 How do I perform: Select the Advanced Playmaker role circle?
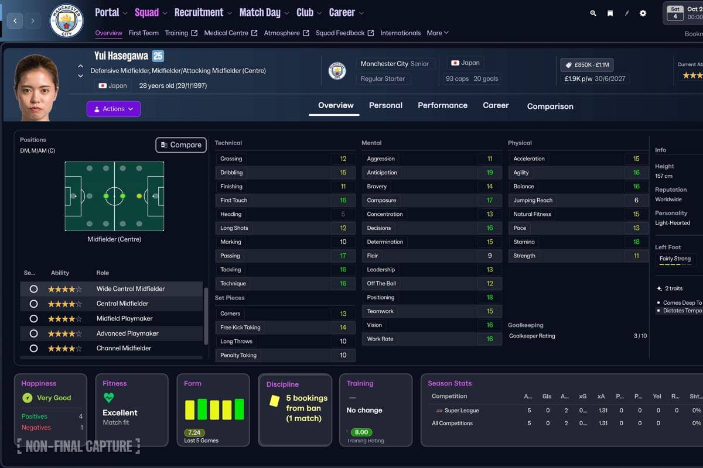33,333
